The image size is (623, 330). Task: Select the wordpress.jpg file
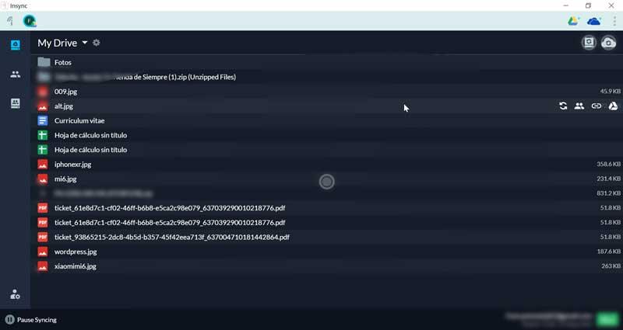point(76,252)
